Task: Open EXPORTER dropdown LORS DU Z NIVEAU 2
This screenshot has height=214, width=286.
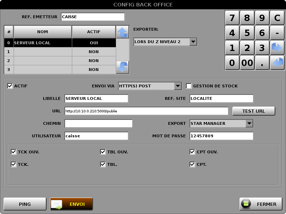Action: [x=165, y=42]
